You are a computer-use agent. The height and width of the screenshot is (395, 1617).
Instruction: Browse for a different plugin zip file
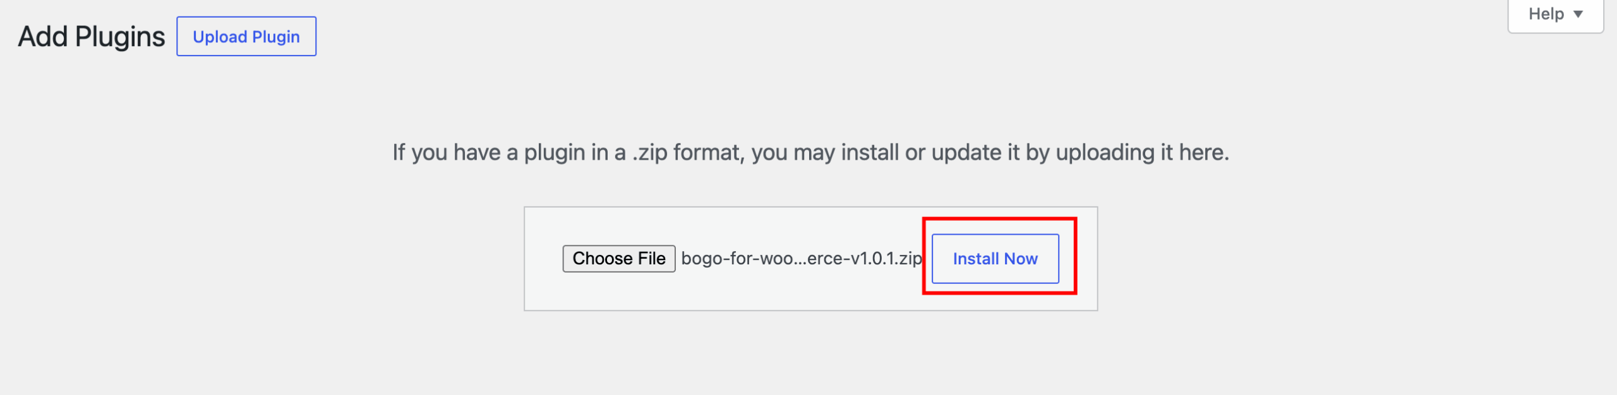pyautogui.click(x=619, y=259)
